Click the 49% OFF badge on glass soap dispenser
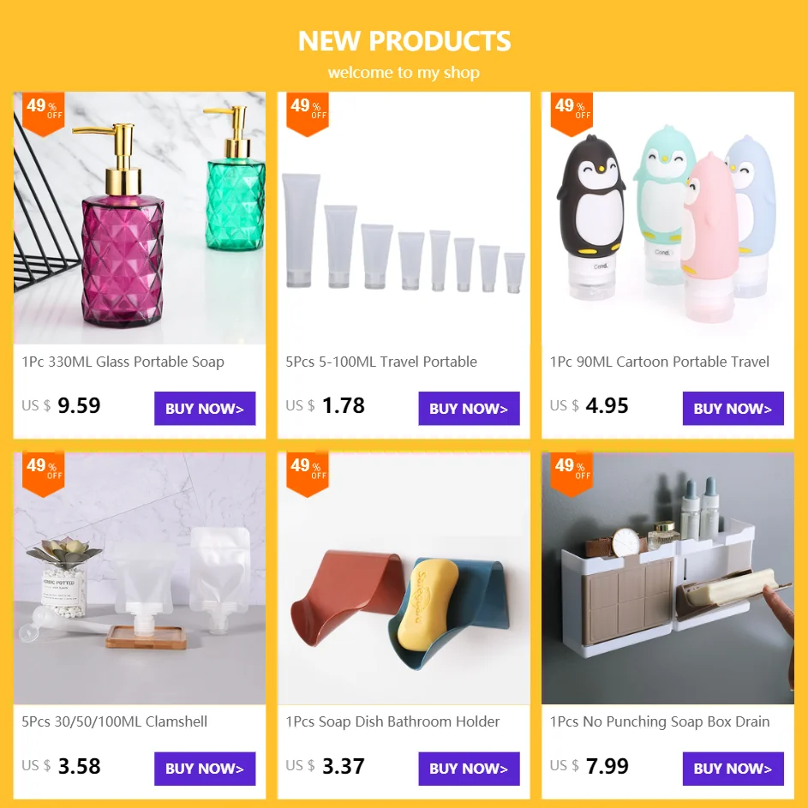Screen dimensions: 808x808 click(x=44, y=113)
